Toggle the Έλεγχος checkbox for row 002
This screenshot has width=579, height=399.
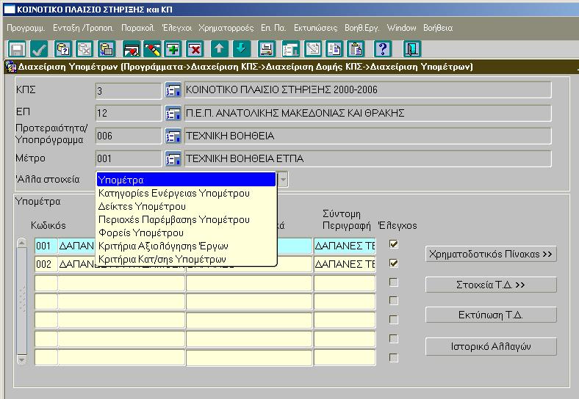[394, 263]
